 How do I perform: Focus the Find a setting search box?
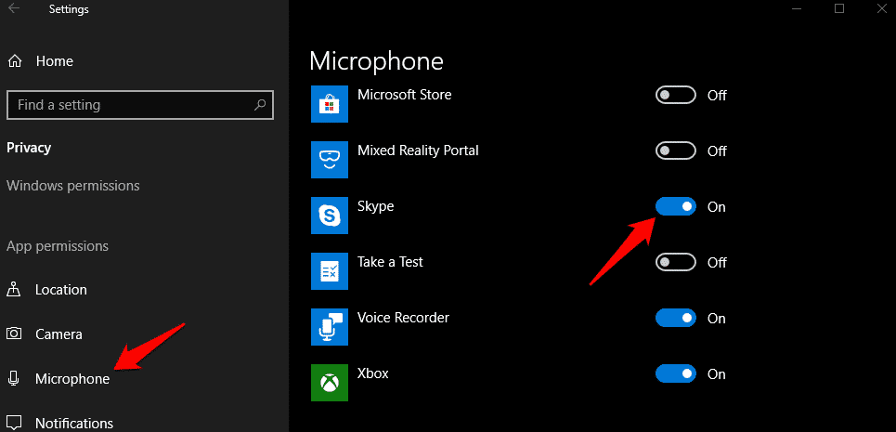coord(140,105)
